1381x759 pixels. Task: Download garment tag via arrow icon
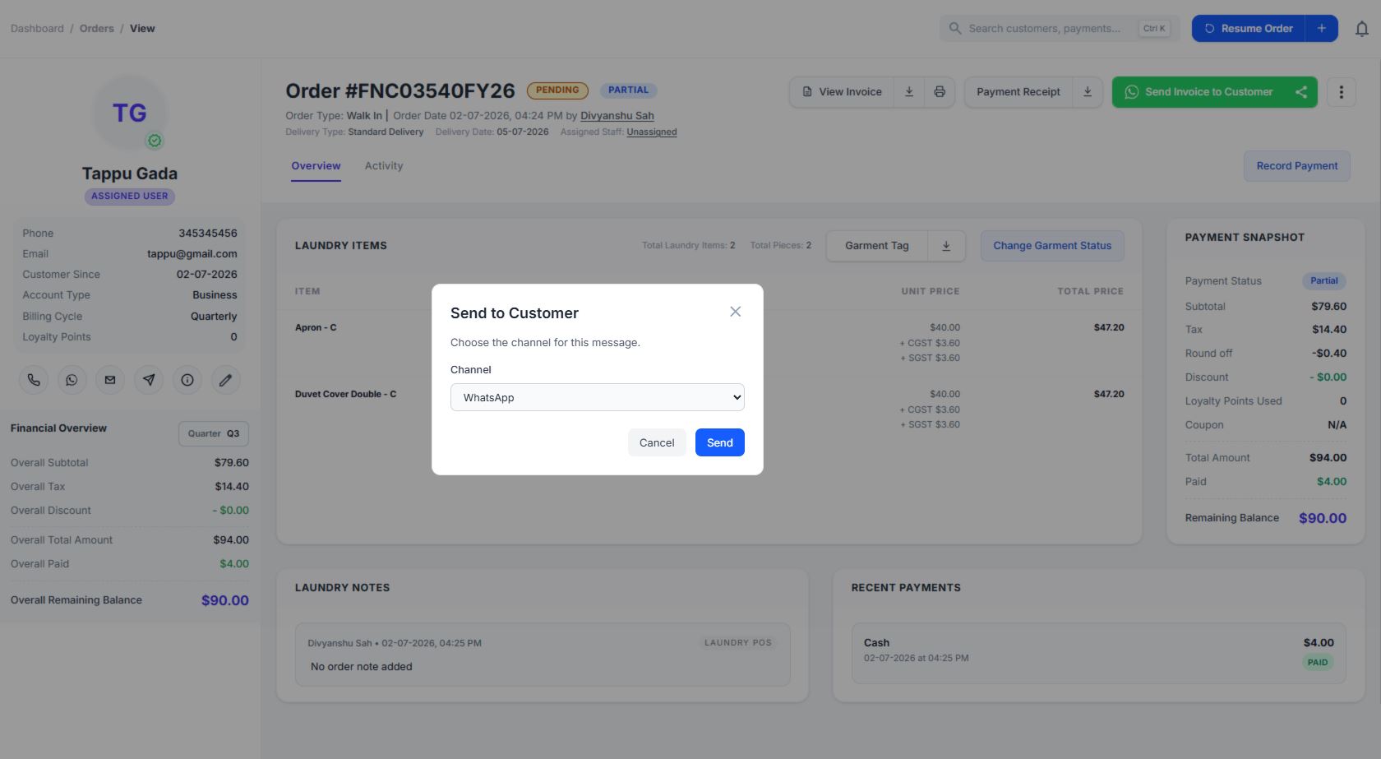(x=946, y=246)
